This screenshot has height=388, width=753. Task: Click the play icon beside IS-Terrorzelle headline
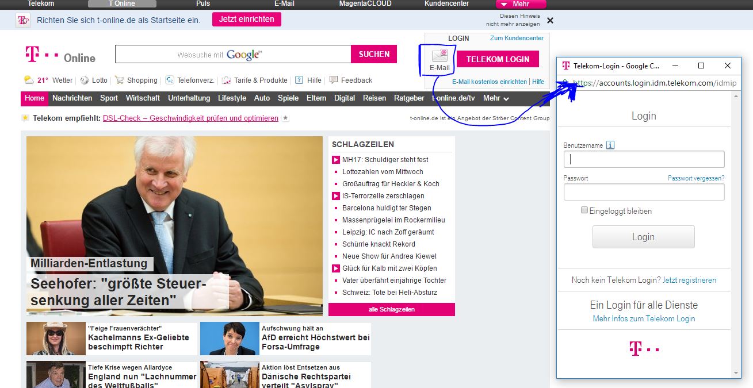pos(336,196)
